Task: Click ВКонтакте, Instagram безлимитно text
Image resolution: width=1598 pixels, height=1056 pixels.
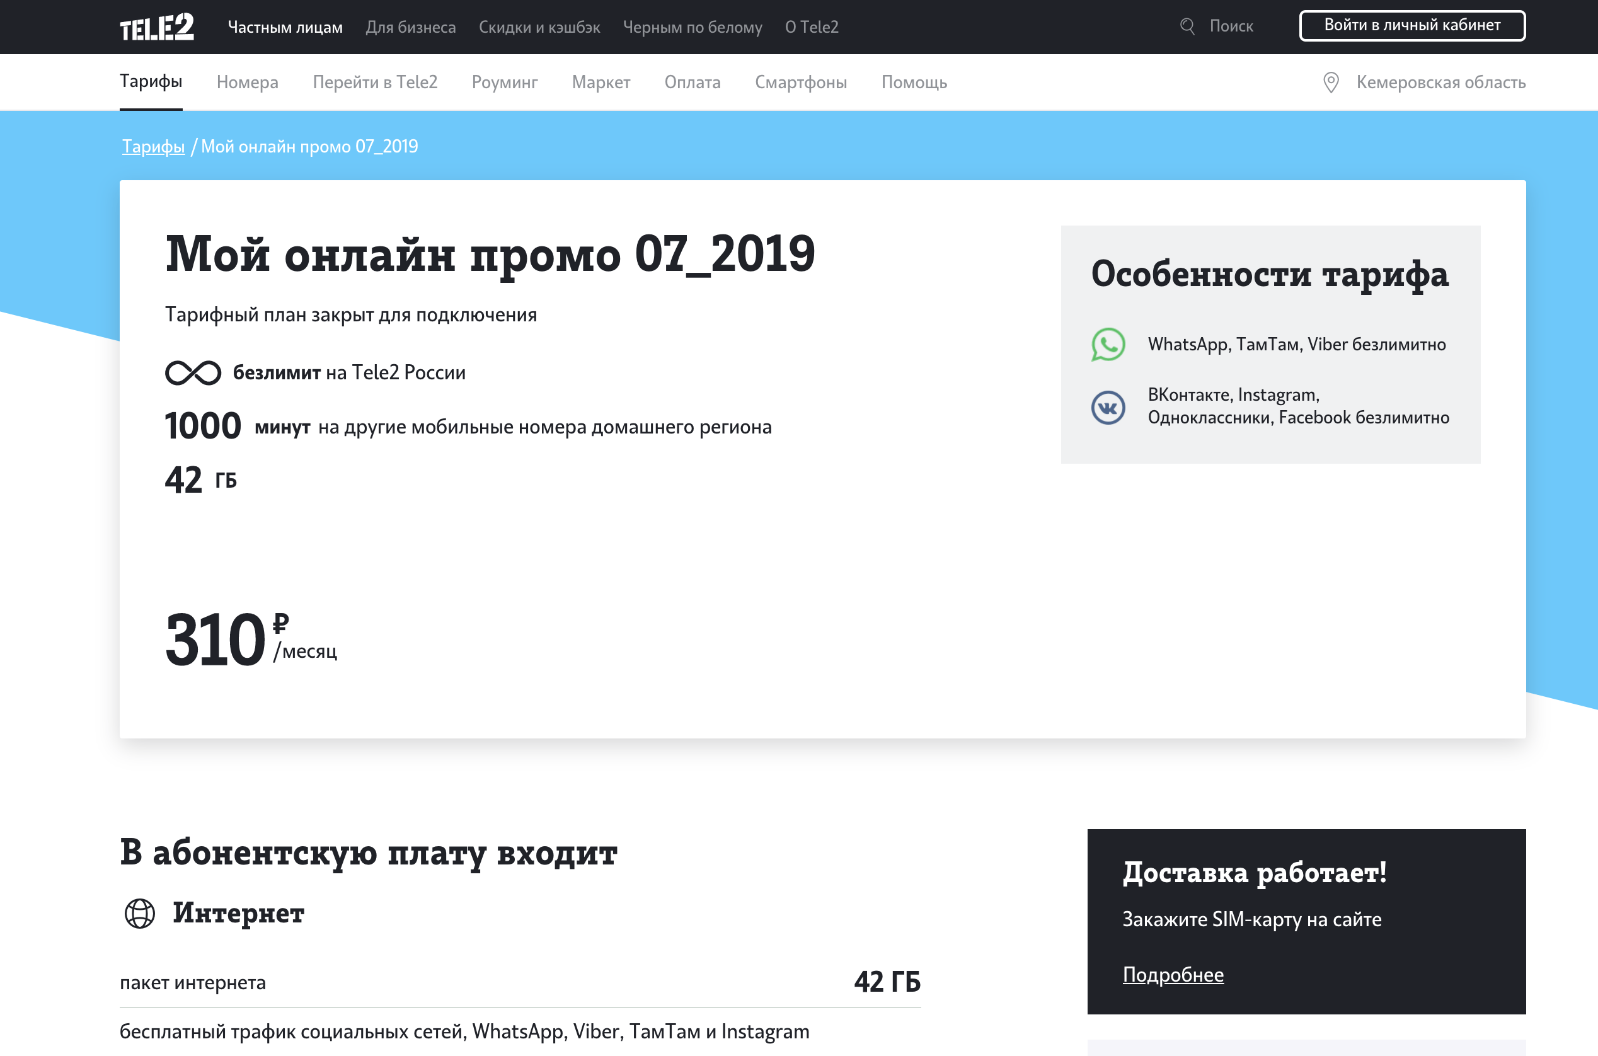Action: pyautogui.click(x=1298, y=406)
